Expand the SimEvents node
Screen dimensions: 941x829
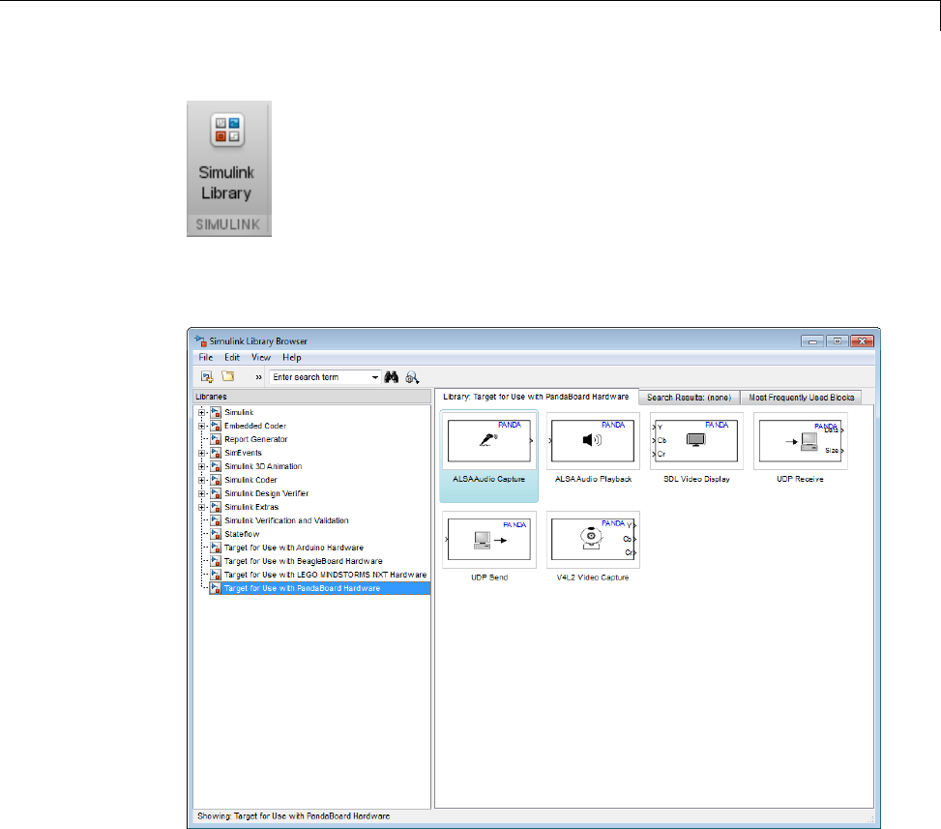pyautogui.click(x=201, y=454)
